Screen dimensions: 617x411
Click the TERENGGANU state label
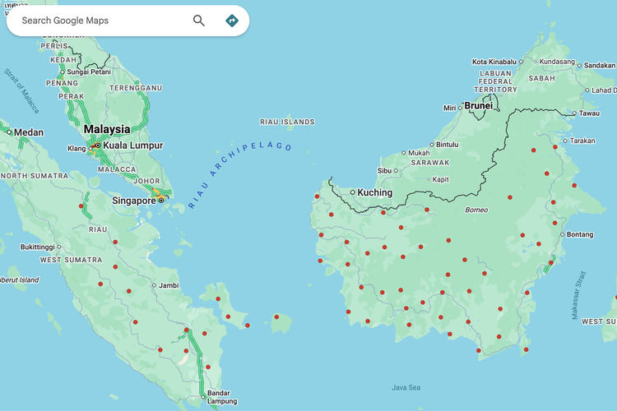coord(136,88)
